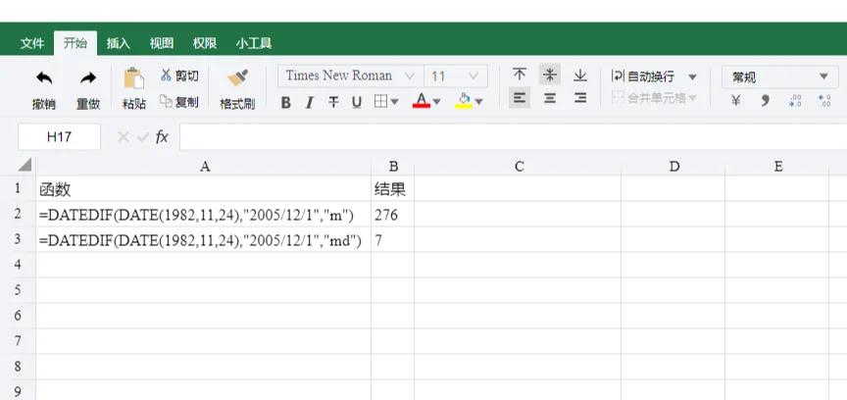
Task: Toggle underline formatting (U)
Action: (x=357, y=102)
